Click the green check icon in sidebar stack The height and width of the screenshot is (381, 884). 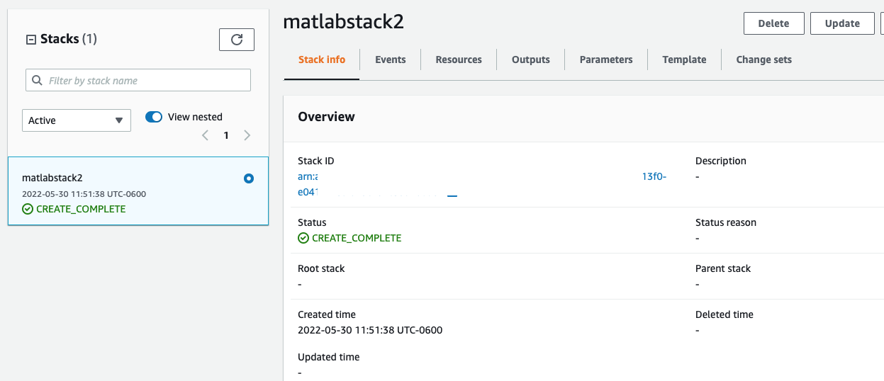pos(28,209)
